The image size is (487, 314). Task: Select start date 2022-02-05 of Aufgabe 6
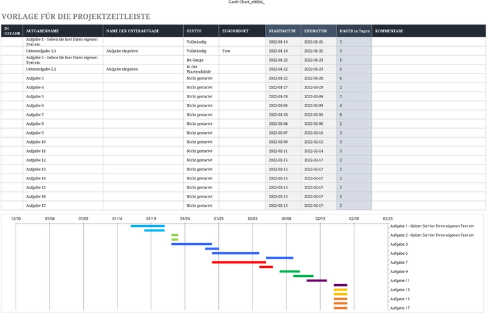[283, 105]
